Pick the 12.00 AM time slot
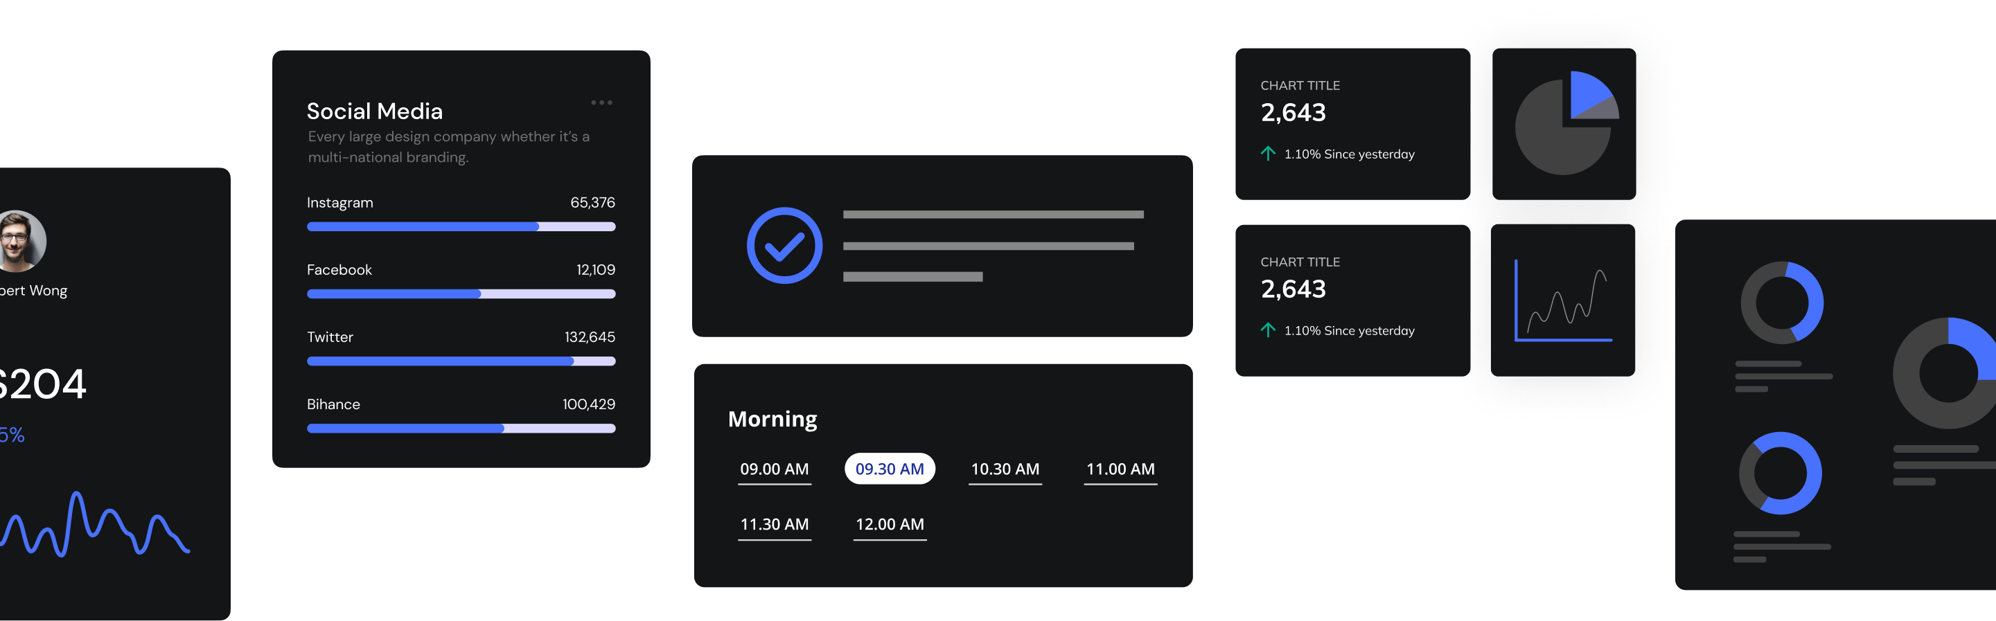1996x621 pixels. pyautogui.click(x=890, y=524)
